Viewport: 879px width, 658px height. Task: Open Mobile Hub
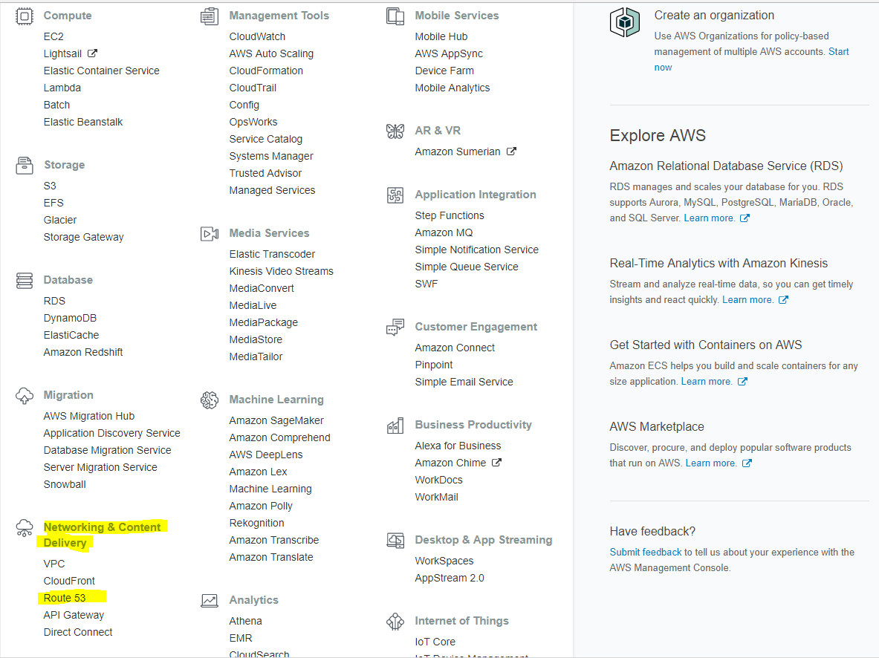tap(441, 36)
